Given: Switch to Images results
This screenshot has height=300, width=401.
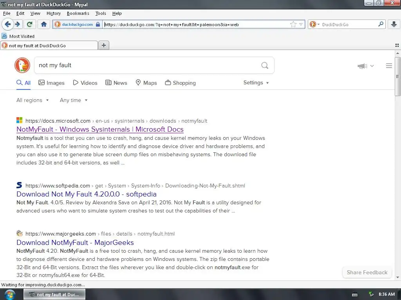Looking at the screenshot, I should (x=51, y=83).
